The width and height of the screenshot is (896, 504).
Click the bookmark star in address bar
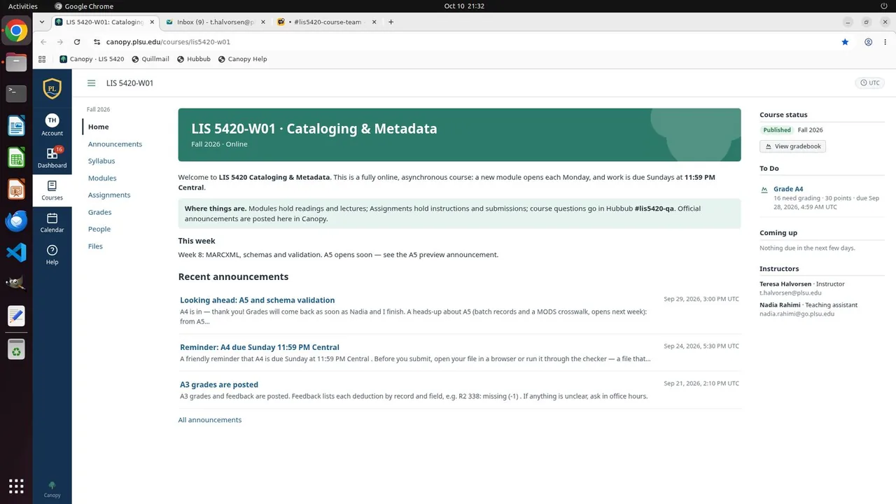coord(845,42)
